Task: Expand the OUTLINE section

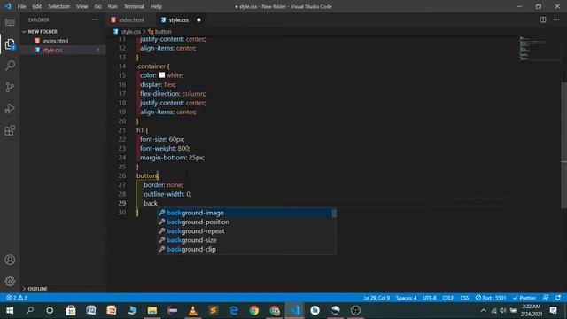Action: click(37, 289)
